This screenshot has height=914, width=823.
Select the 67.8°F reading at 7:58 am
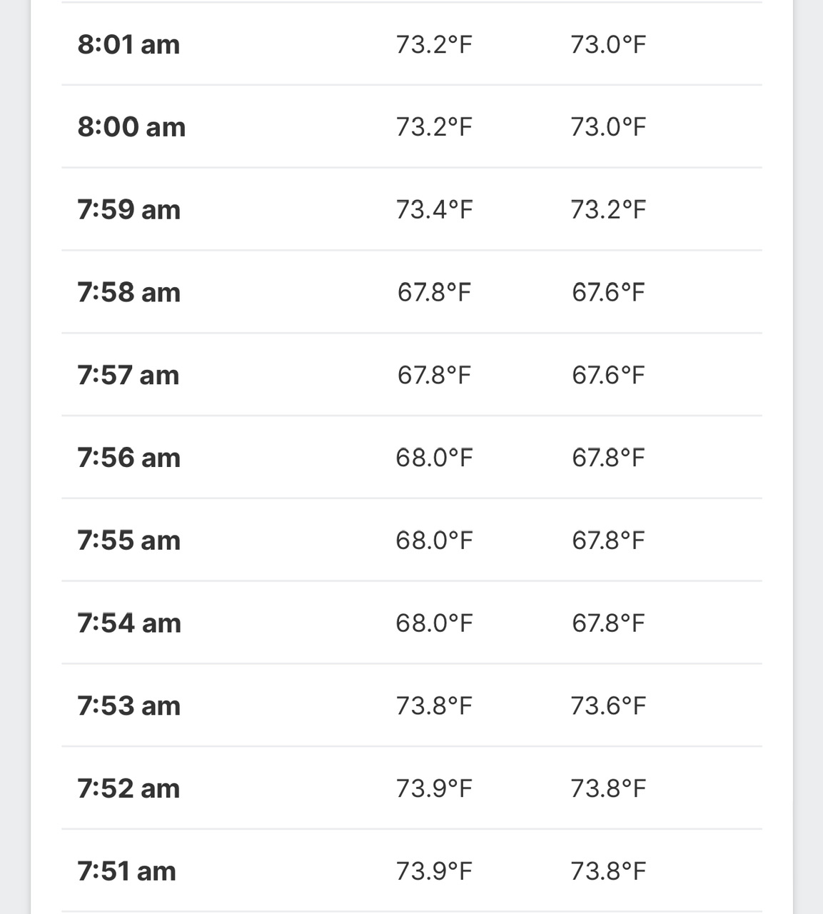(x=434, y=293)
